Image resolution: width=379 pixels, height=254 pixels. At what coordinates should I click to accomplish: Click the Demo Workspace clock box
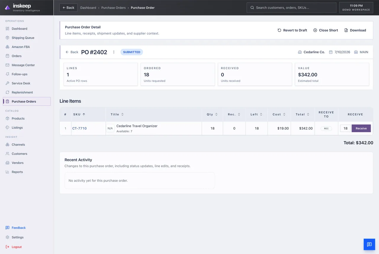tap(356, 8)
